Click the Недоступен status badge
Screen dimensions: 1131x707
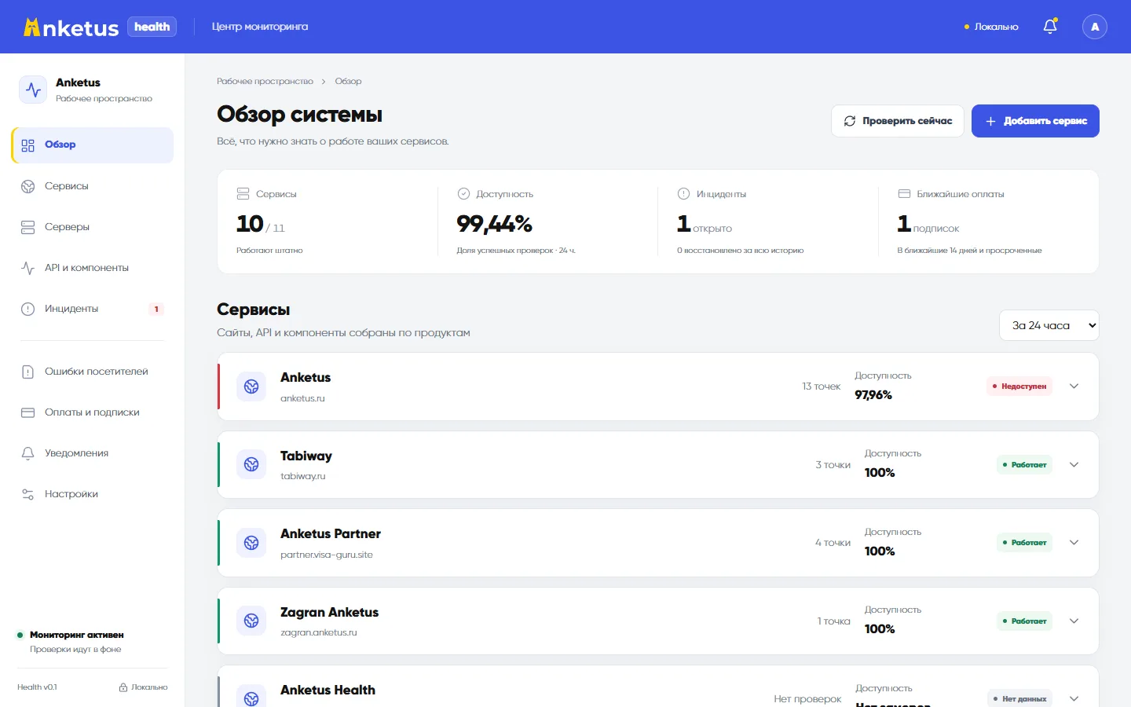(1019, 386)
